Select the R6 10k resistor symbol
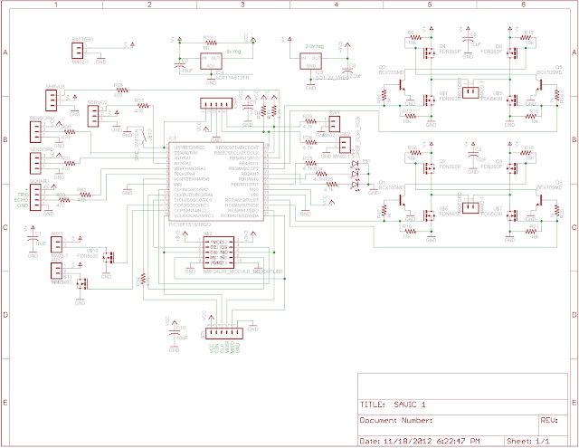The height and width of the screenshot is (448, 579). point(415,37)
